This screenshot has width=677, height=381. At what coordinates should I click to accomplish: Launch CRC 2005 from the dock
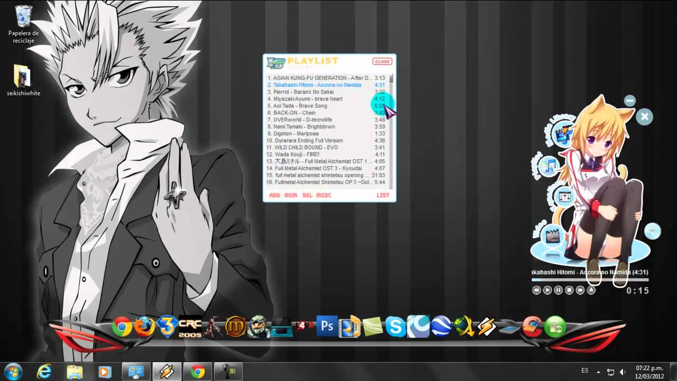tap(190, 327)
